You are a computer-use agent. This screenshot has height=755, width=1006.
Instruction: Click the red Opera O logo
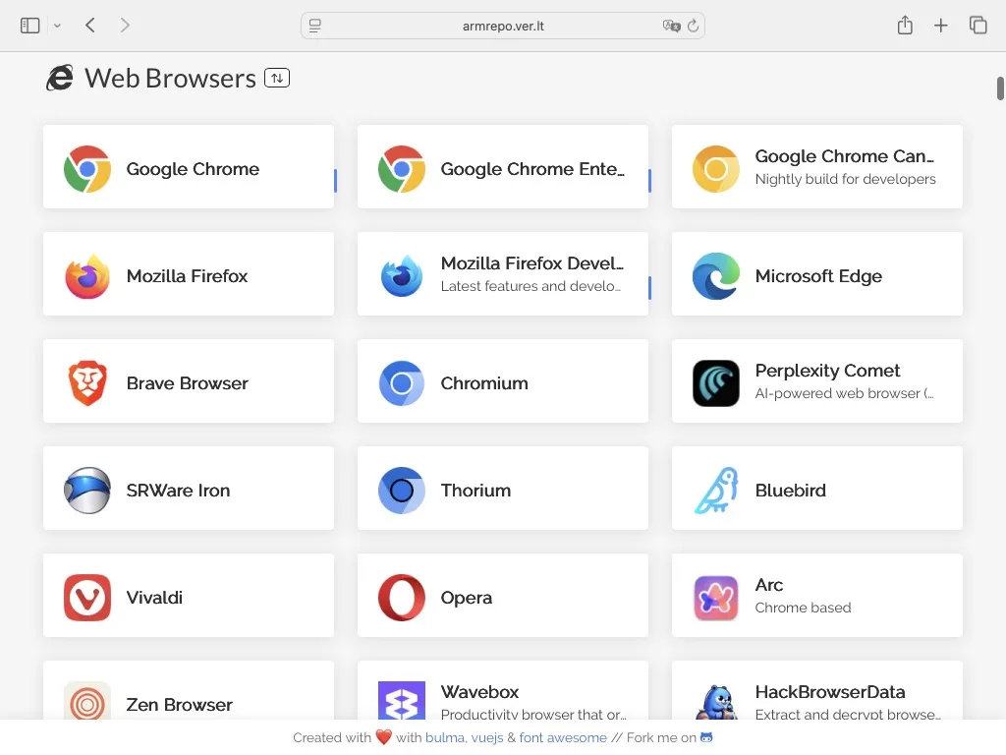click(x=402, y=598)
